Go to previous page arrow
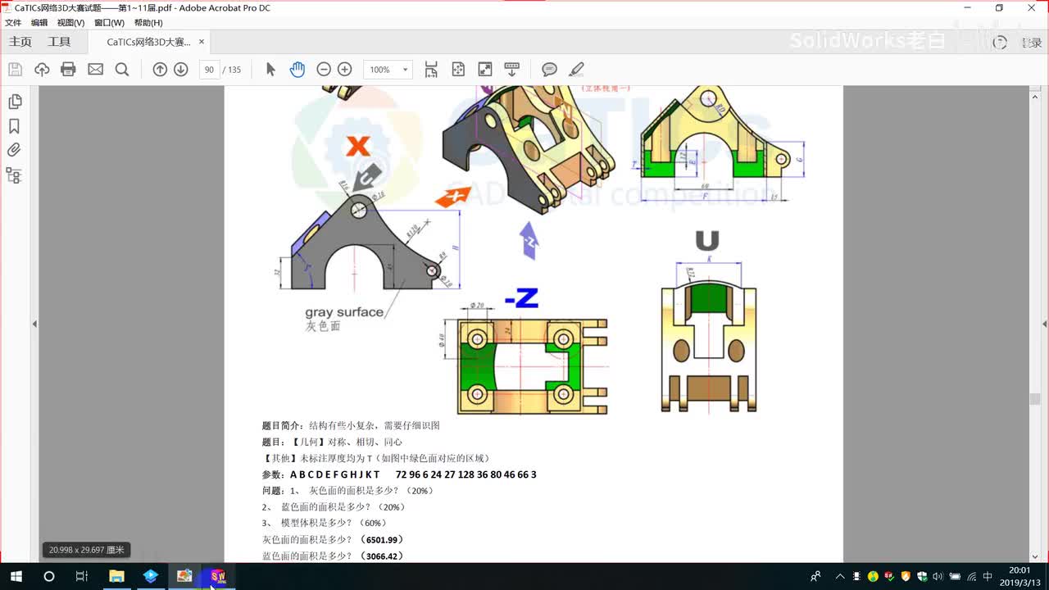 160,70
